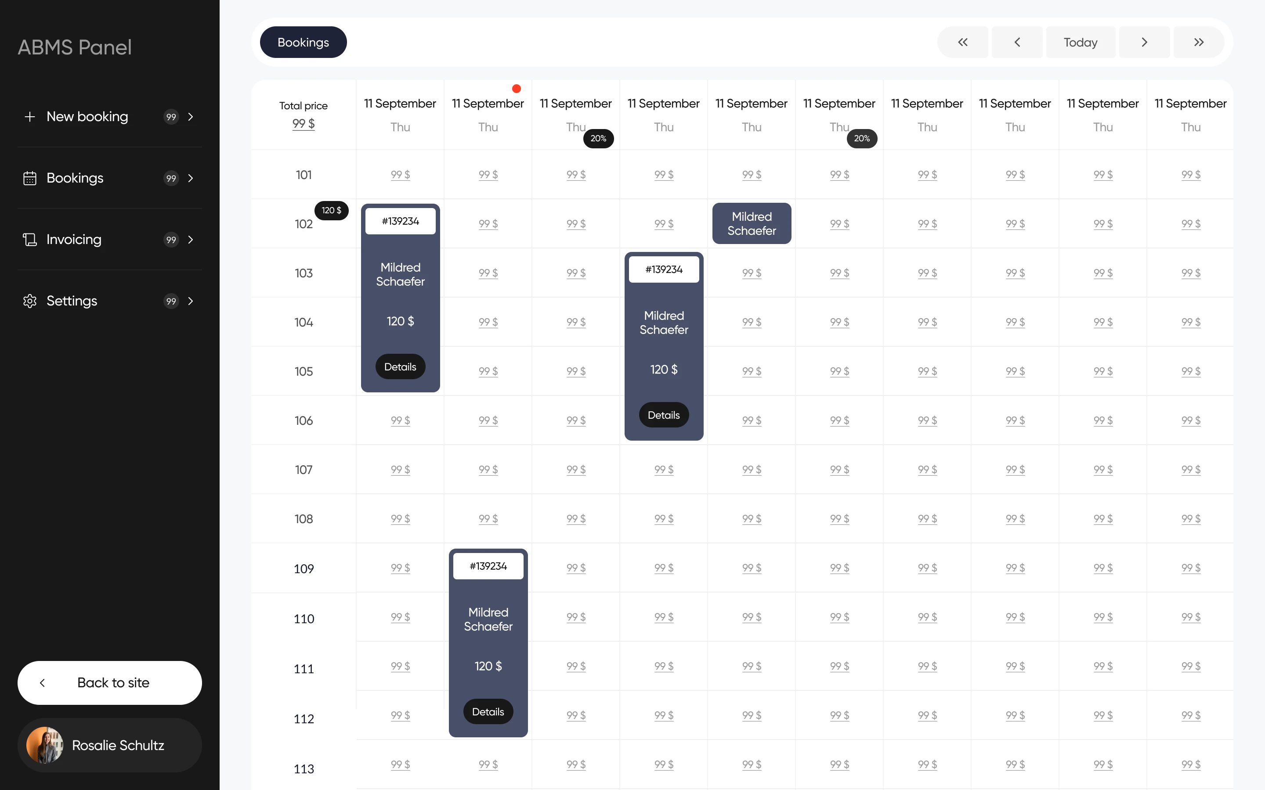The image size is (1265, 790).
Task: Open Details on the first Mildred Schaefer booking
Action: 400,366
